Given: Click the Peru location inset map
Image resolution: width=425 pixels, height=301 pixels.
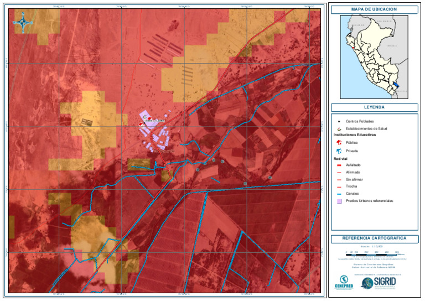Looking at the screenshot, I should pyautogui.click(x=374, y=57).
